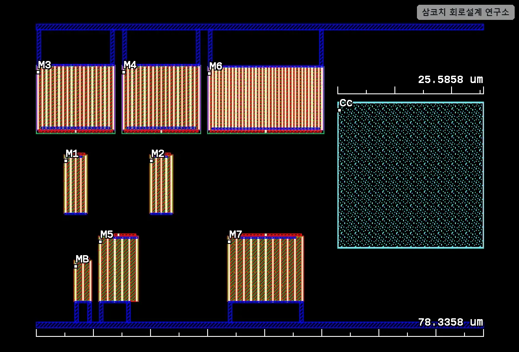The width and height of the screenshot is (519, 352).
Task: Click the Cc label text
Action: pos(346,103)
